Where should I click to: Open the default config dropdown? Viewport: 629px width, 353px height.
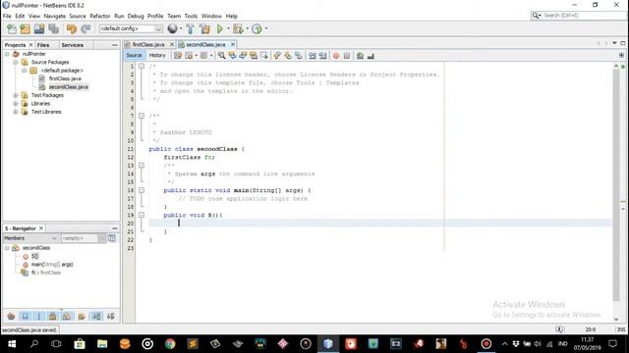pyautogui.click(x=131, y=28)
